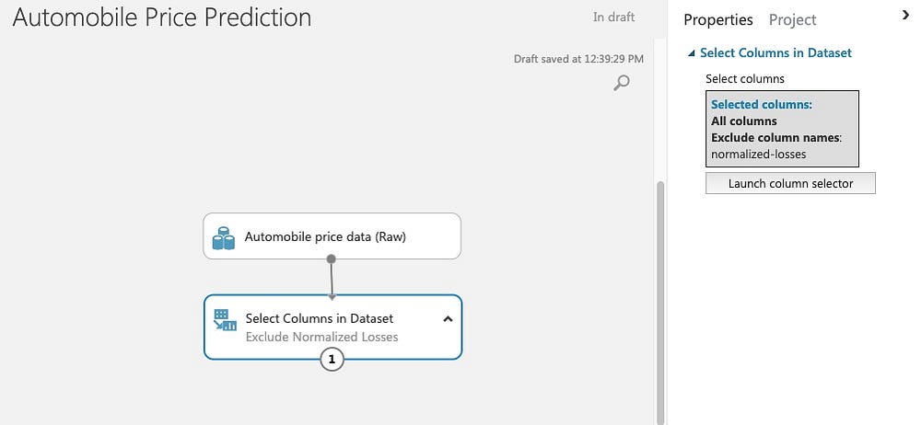Switch to the Project tab
921x425 pixels.
[792, 19]
